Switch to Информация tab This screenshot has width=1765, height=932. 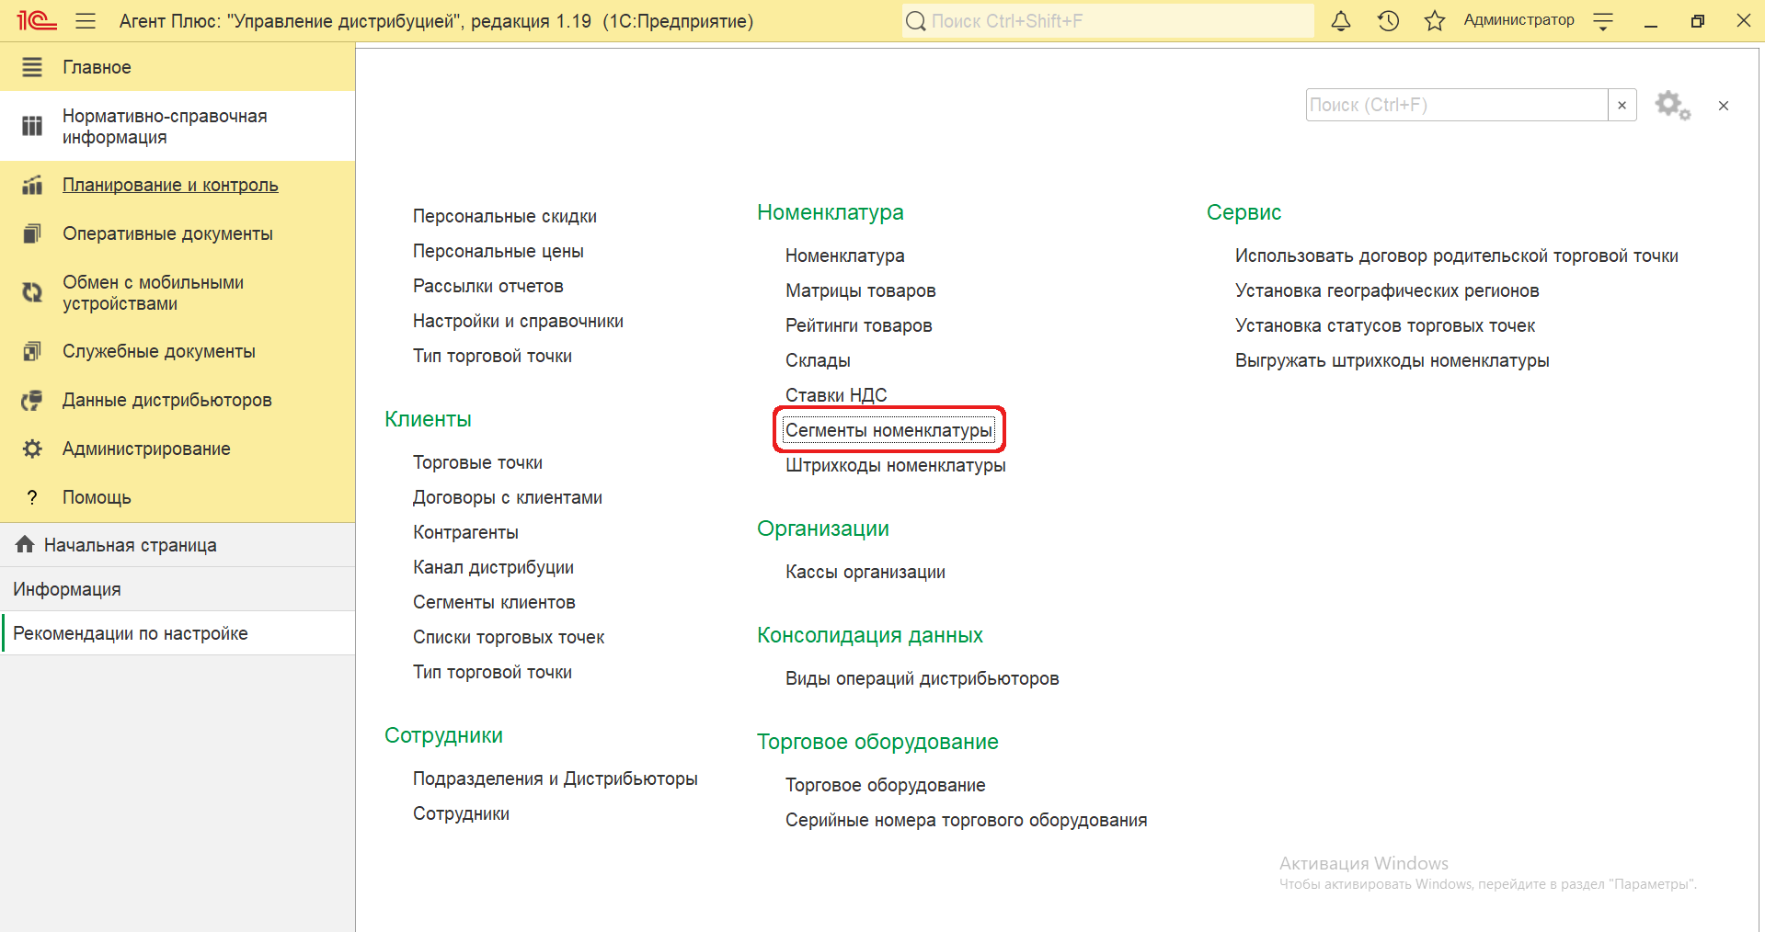pyautogui.click(x=178, y=589)
